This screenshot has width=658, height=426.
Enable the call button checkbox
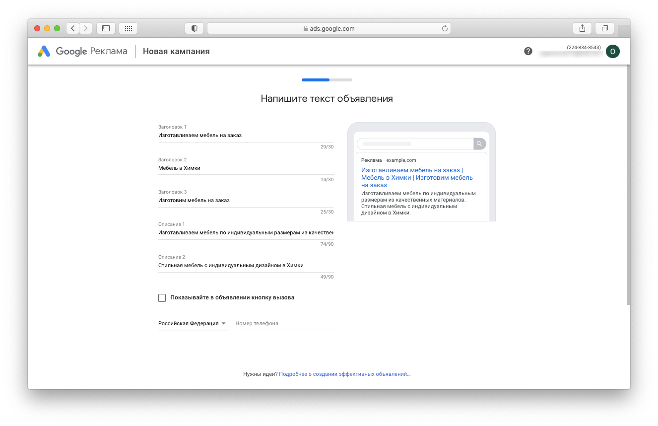[x=162, y=298]
